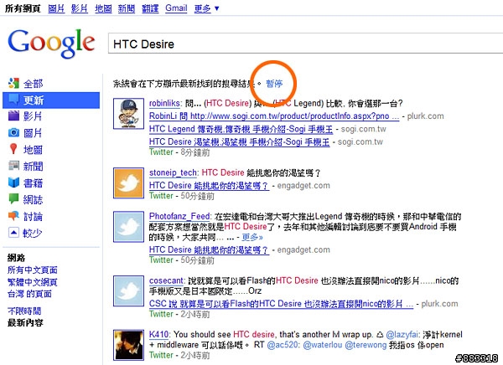Click the 書籍 book icon
Screen dimensions: 503x365
pos(13,182)
